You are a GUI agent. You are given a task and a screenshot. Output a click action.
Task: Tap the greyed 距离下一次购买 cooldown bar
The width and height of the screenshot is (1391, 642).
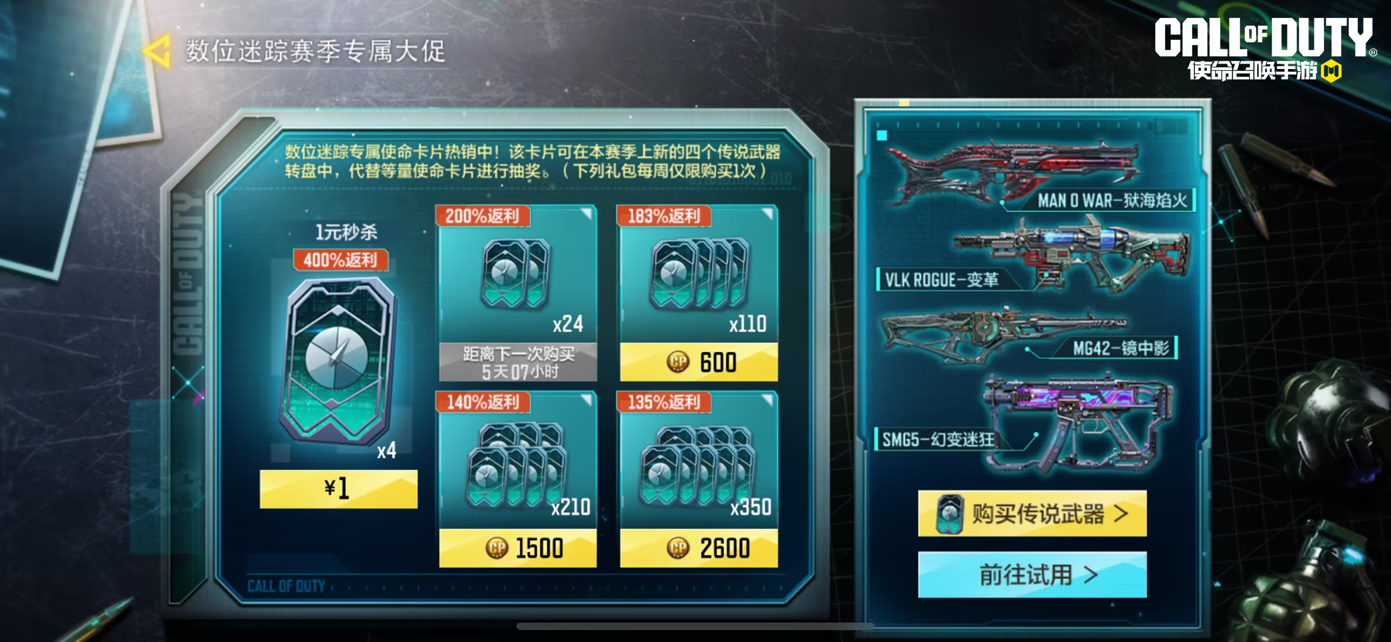[x=518, y=362]
